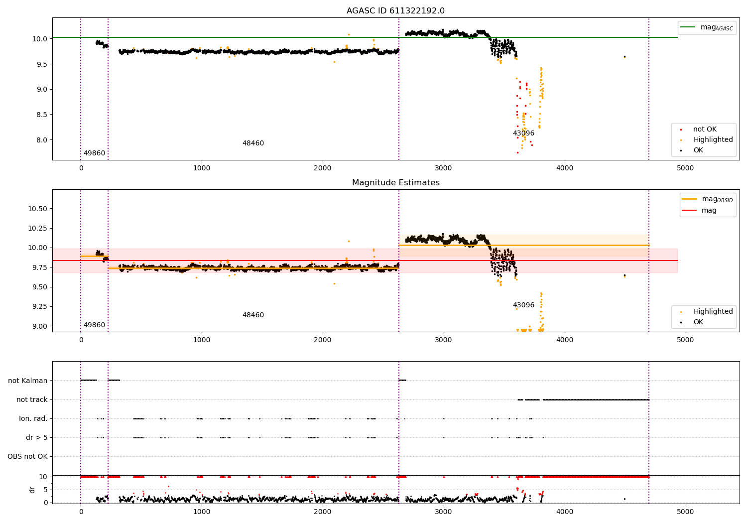Click x-tick '3000' under the top plot
This screenshot has width=747, height=523.
444,168
